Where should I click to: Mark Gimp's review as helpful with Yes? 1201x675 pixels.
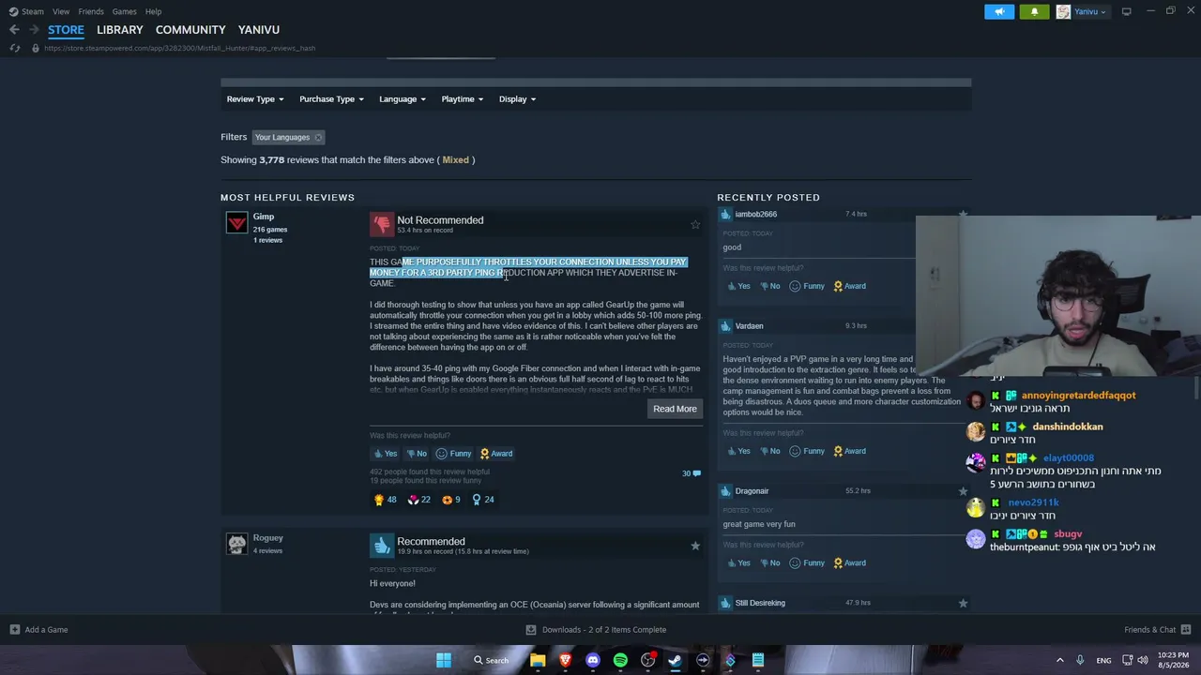[385, 454]
